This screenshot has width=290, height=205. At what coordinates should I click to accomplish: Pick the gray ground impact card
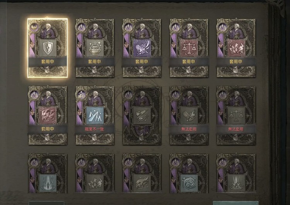[236, 174]
